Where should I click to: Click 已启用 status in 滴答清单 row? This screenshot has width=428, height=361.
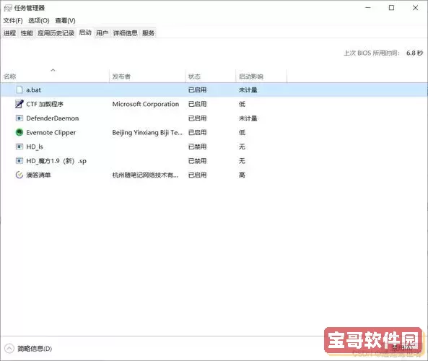pyautogui.click(x=197, y=175)
